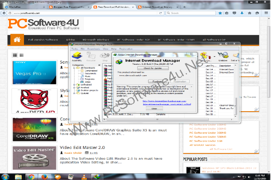Image resolution: width=271 pixels, height=180 pixels.
Task: Collapse the All Downloads tree node
Action: (74, 68)
